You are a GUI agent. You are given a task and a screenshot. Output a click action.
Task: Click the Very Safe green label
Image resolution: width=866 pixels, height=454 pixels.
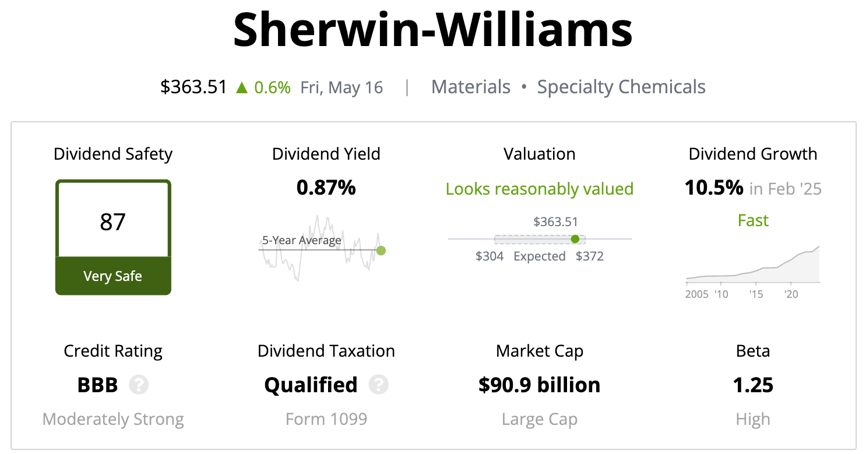pos(113,276)
